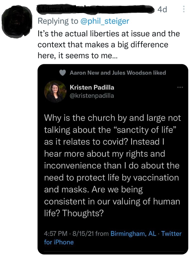Click the 4d timestamp on the reply
Image resolution: width=192 pixels, height=256 pixels.
(x=162, y=9)
